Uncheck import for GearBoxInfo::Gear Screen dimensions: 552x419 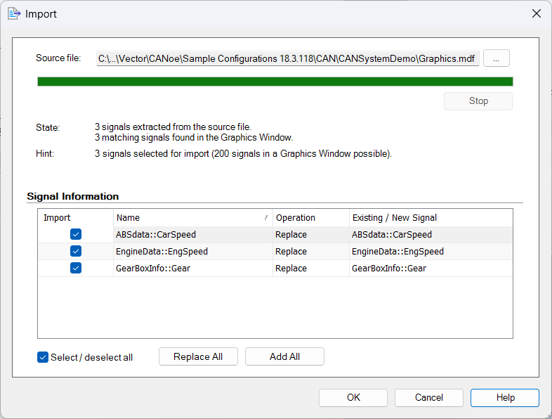click(76, 268)
